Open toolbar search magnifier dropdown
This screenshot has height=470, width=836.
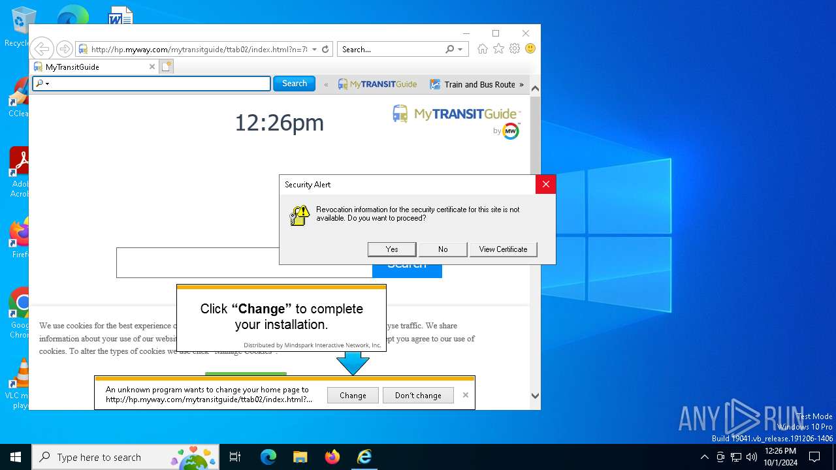(42, 84)
